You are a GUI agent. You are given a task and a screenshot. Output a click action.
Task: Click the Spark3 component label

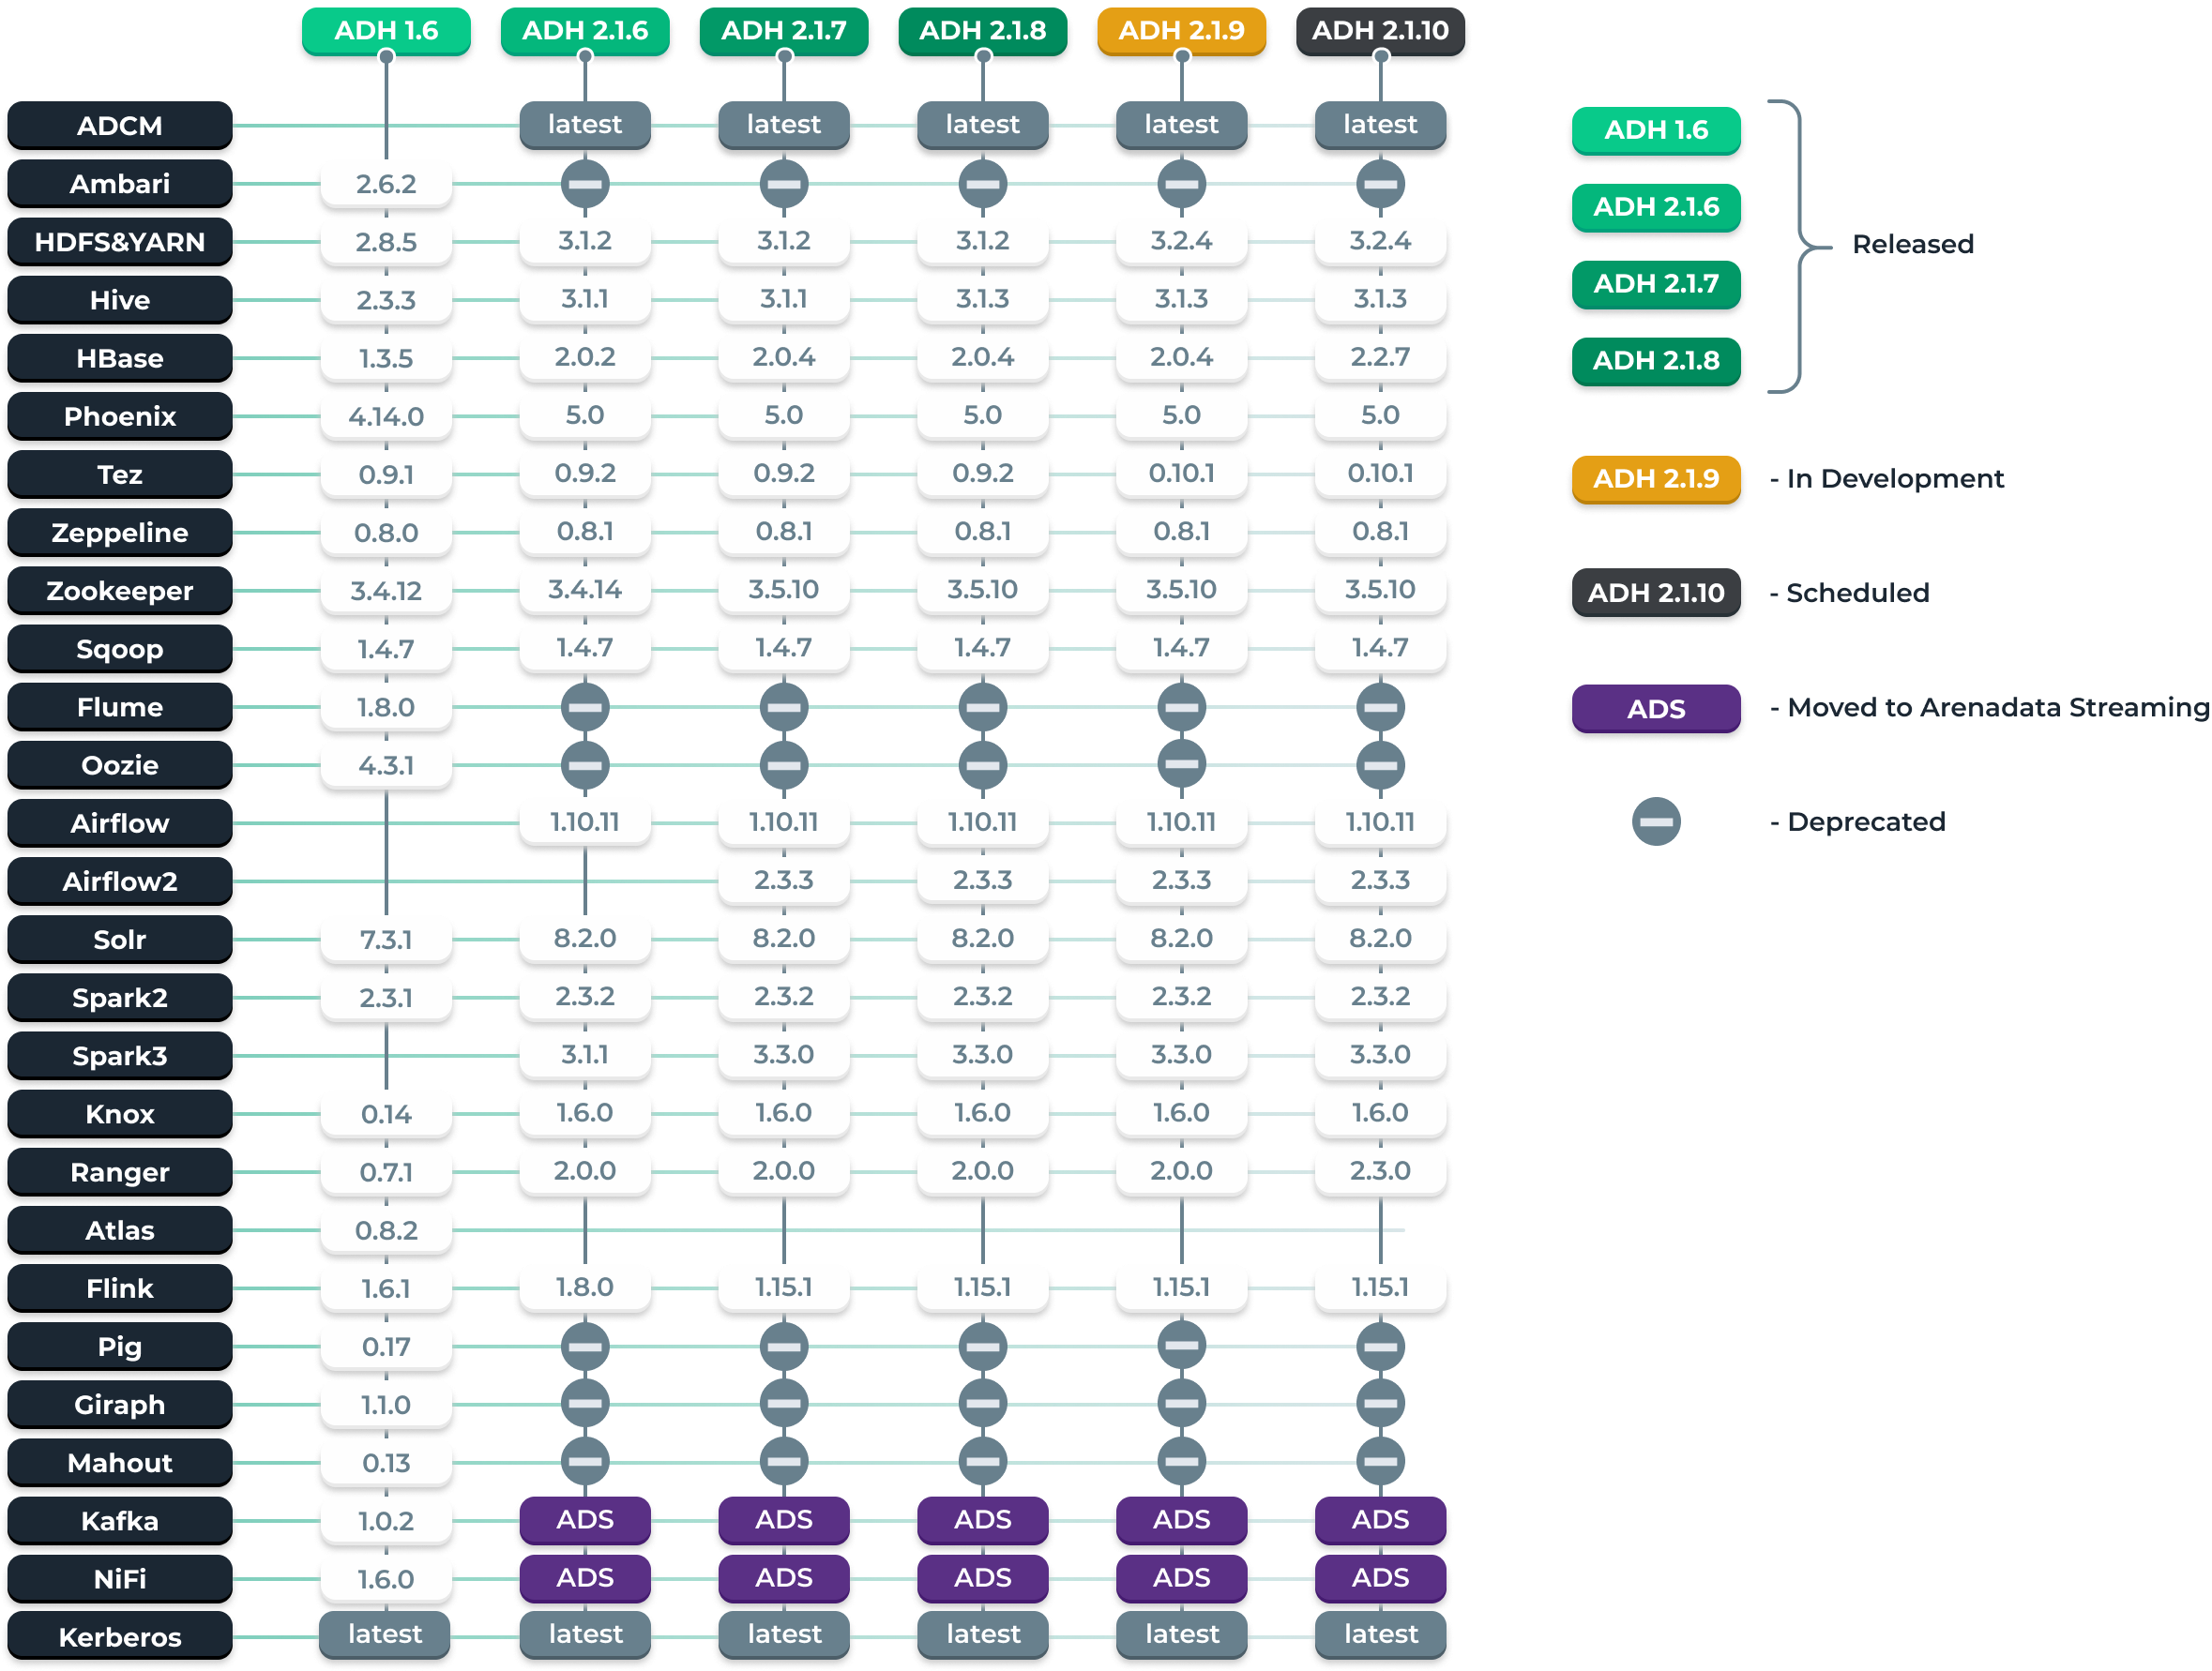click(120, 1055)
